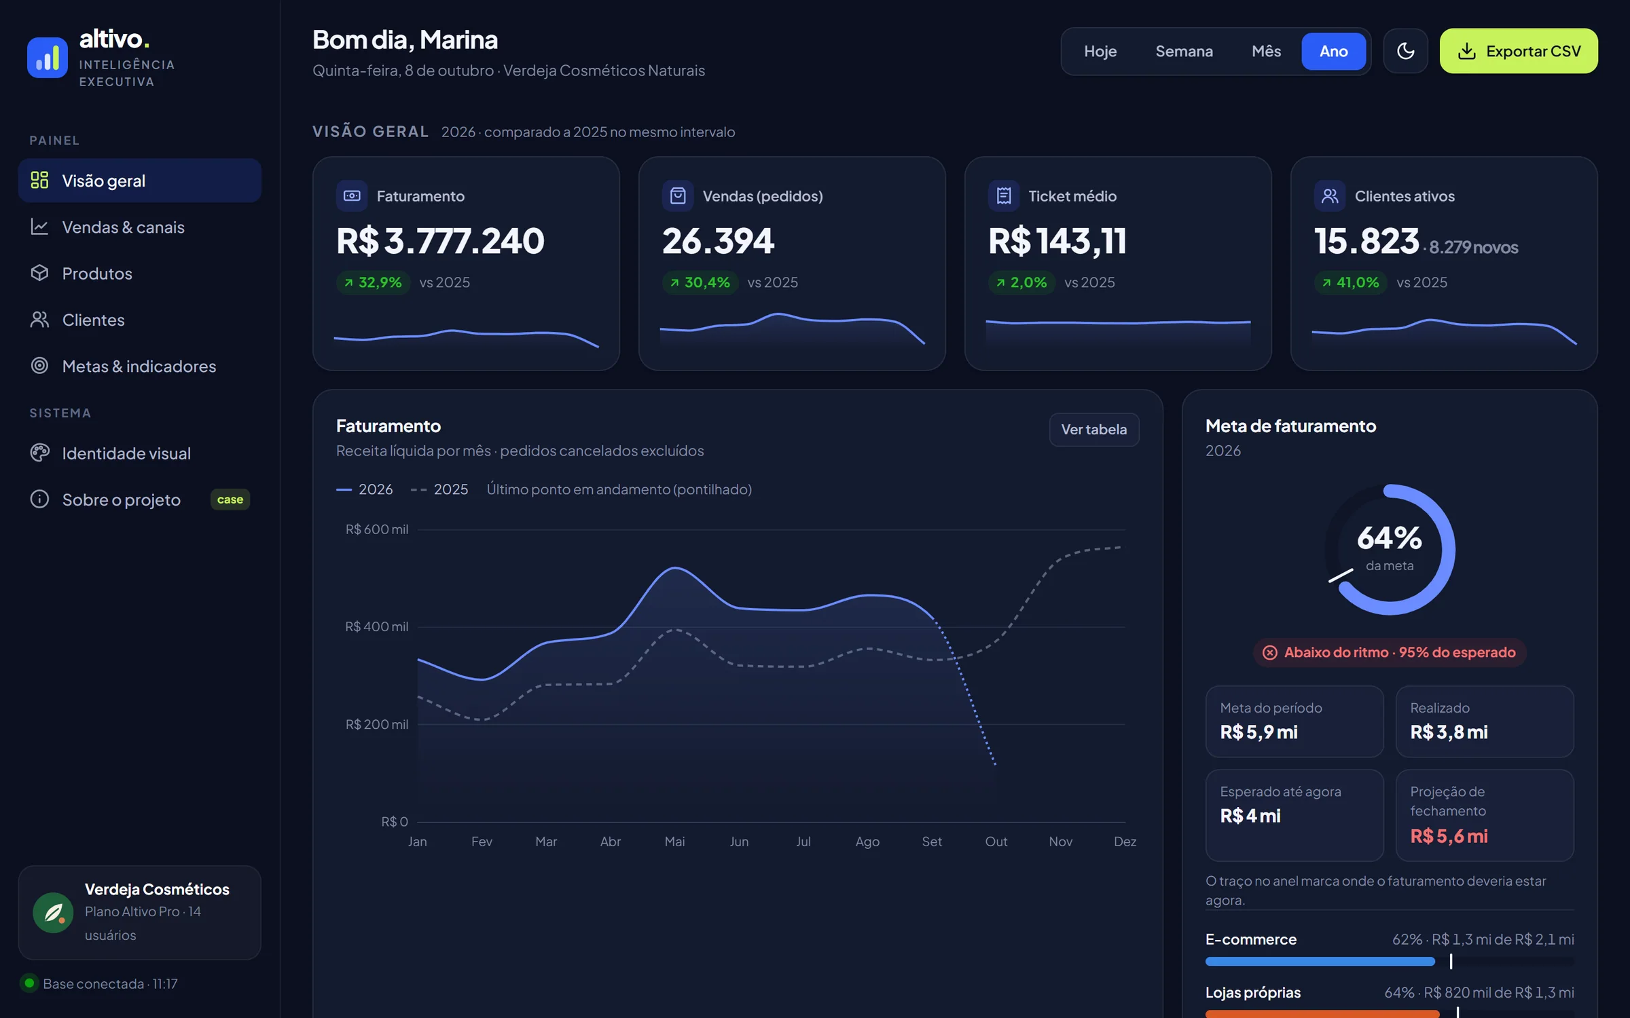Toggle the 2026 series in chart legend
Screen dimensions: 1630x1018
(365, 489)
